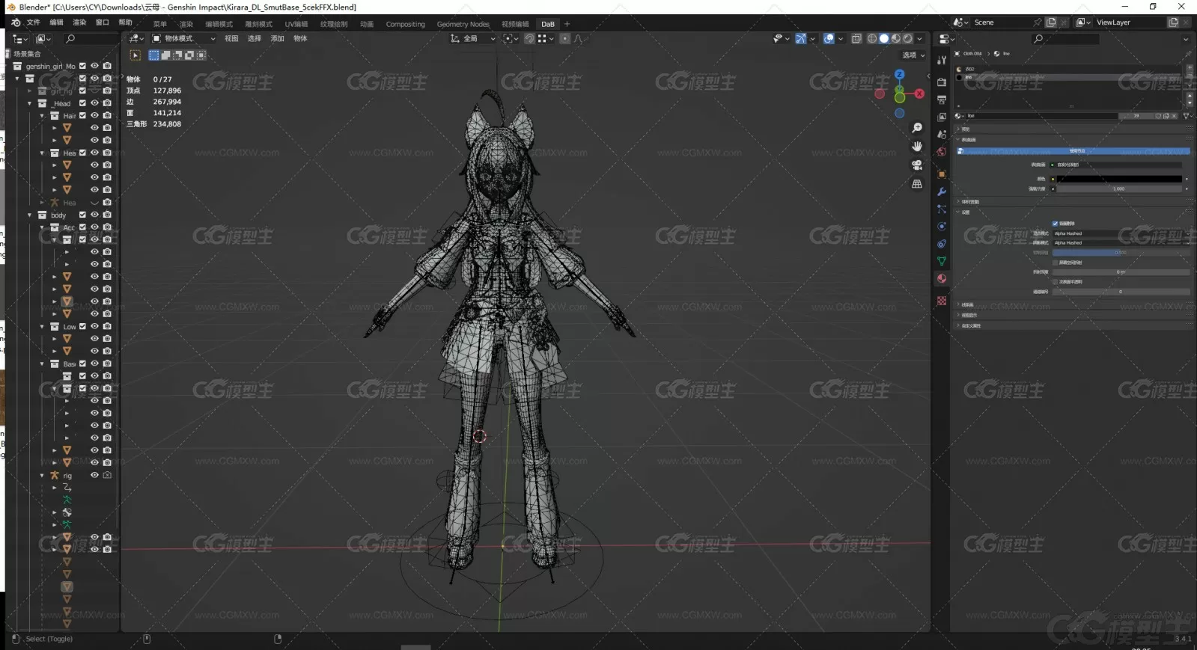Open the 视图 (View) viewport menu
The width and height of the screenshot is (1197, 650).
231,38
